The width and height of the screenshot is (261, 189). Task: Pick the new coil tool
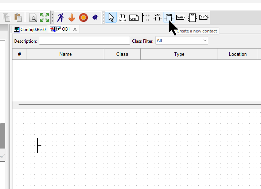157,17
